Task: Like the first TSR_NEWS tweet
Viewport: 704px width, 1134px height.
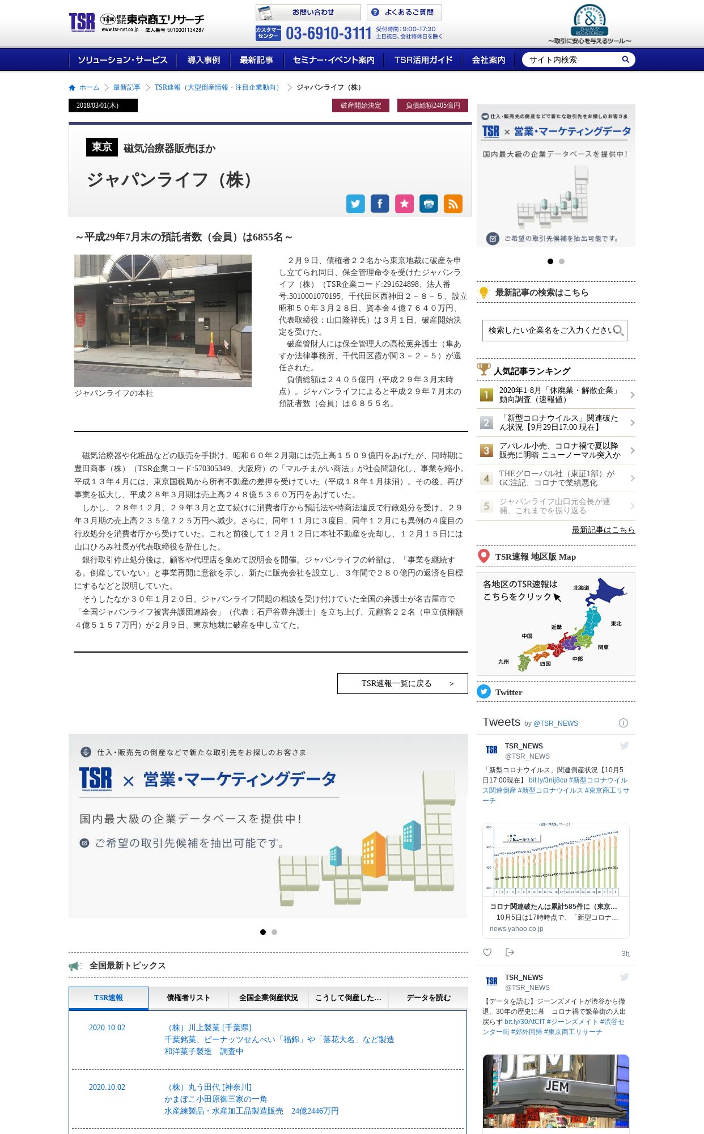Action: point(487,952)
